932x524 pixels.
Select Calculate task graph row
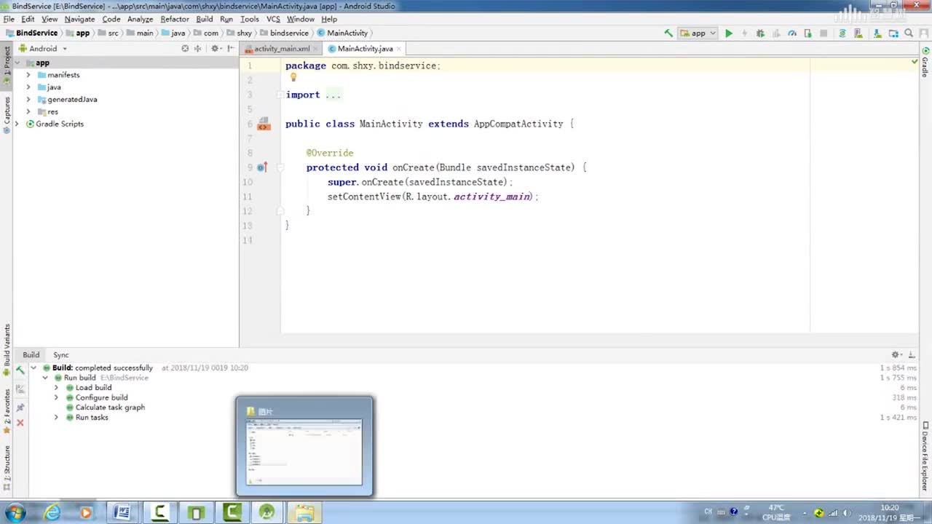coord(105,408)
